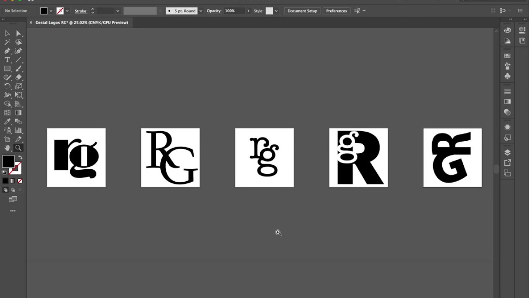Viewport: 529px width, 298px height.
Task: Open the Appearance panel
Action: (508, 127)
